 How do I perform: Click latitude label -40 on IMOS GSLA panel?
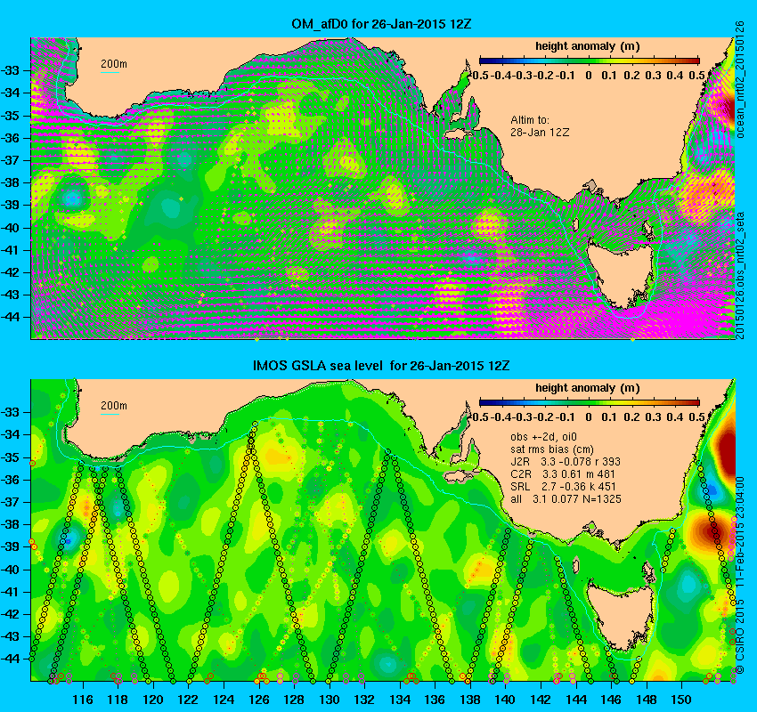click(10, 570)
